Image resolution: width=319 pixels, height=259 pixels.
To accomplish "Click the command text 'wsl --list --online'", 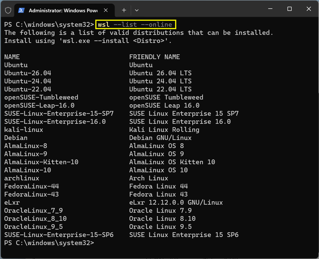I will point(135,25).
